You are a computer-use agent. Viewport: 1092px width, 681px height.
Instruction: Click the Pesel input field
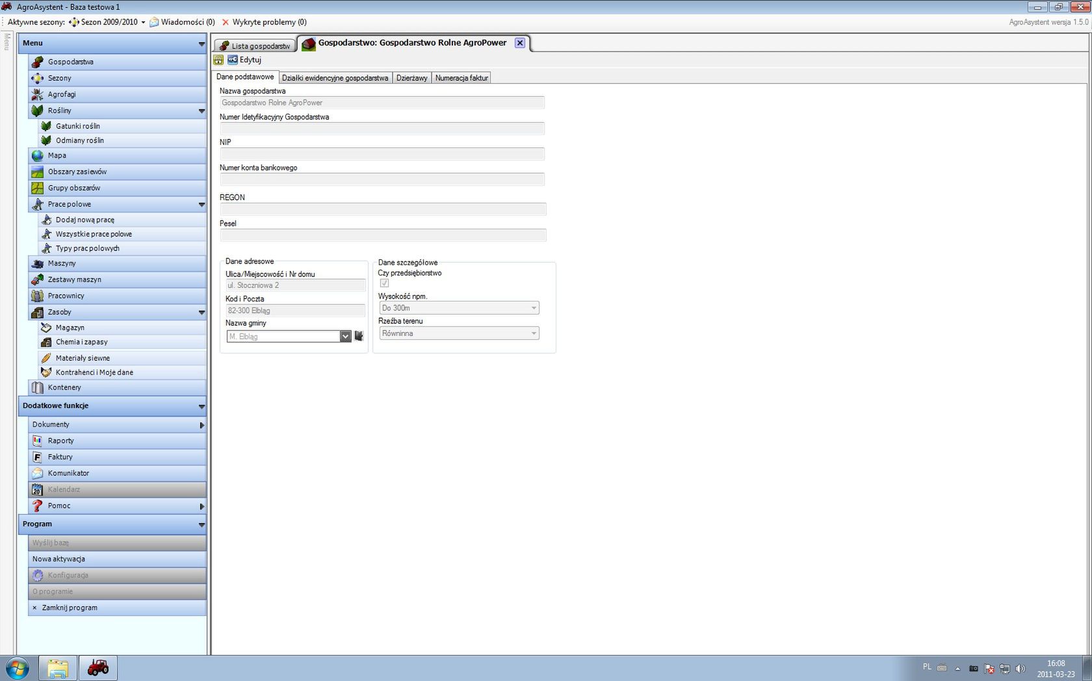383,235
